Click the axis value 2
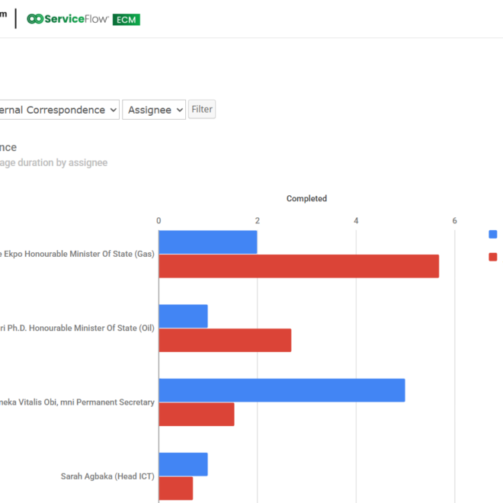 (x=258, y=221)
